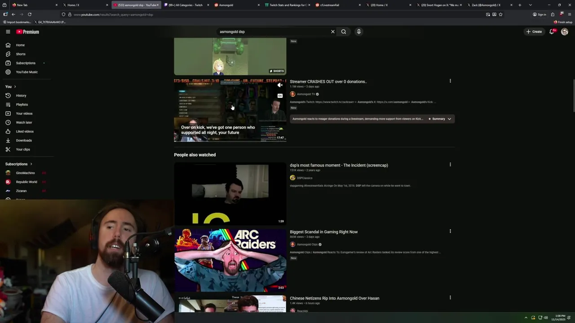Open the browser list-all-tabs dropdown
Screen dimensions: 575x323
tap(531, 5)
